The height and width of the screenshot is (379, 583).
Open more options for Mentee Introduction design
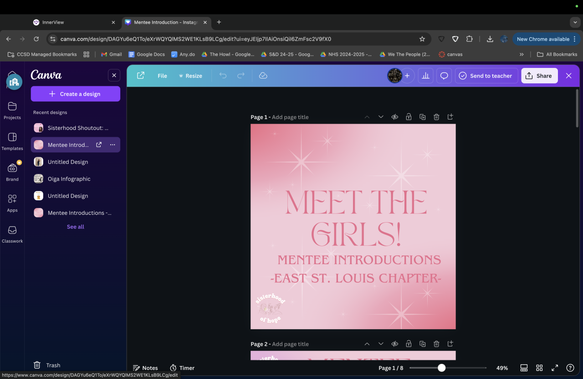[x=113, y=145]
